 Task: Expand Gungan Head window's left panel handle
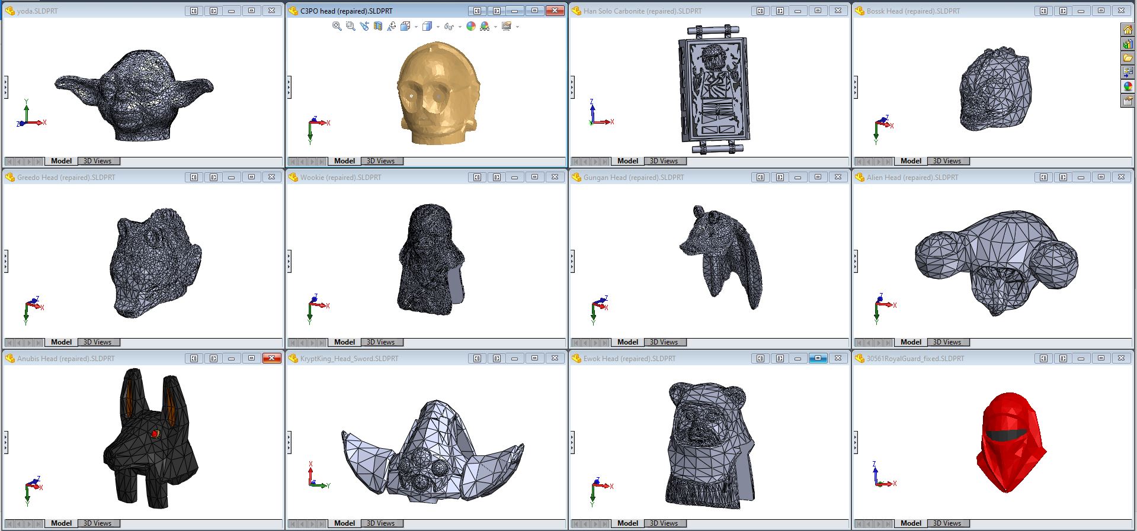(572, 261)
